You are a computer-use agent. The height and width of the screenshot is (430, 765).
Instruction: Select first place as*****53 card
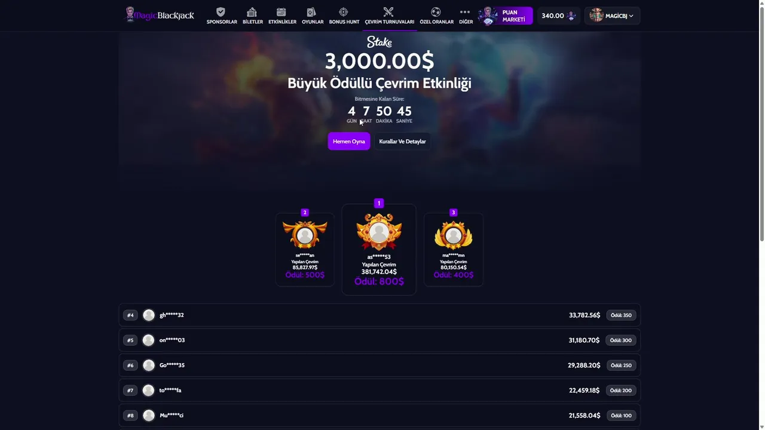click(x=379, y=249)
